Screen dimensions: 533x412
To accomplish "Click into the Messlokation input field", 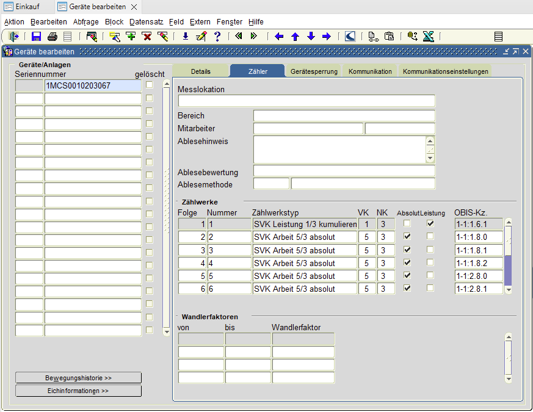I will [x=306, y=101].
